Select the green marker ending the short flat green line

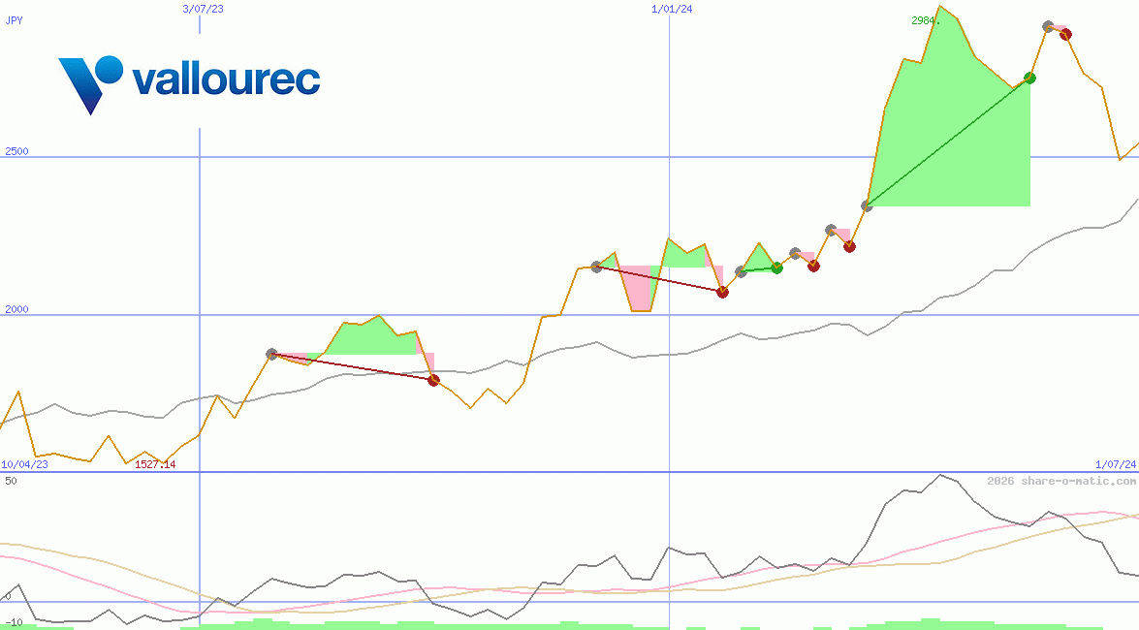776,268
